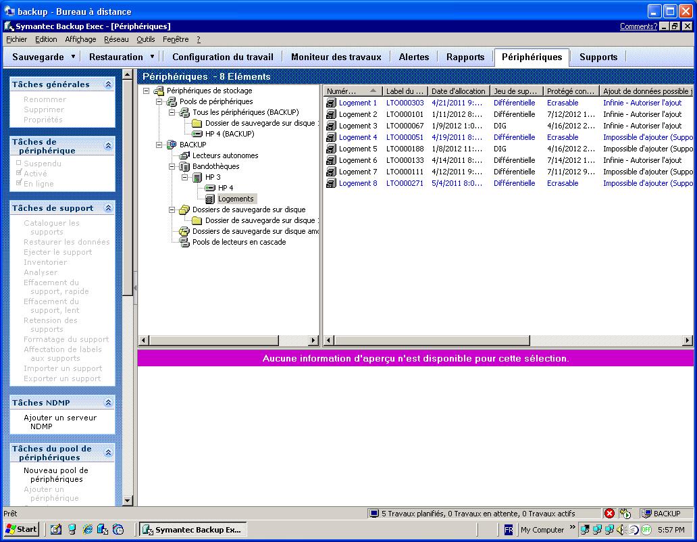
Task: Click the Logement 8 slot icon
Action: (331, 183)
